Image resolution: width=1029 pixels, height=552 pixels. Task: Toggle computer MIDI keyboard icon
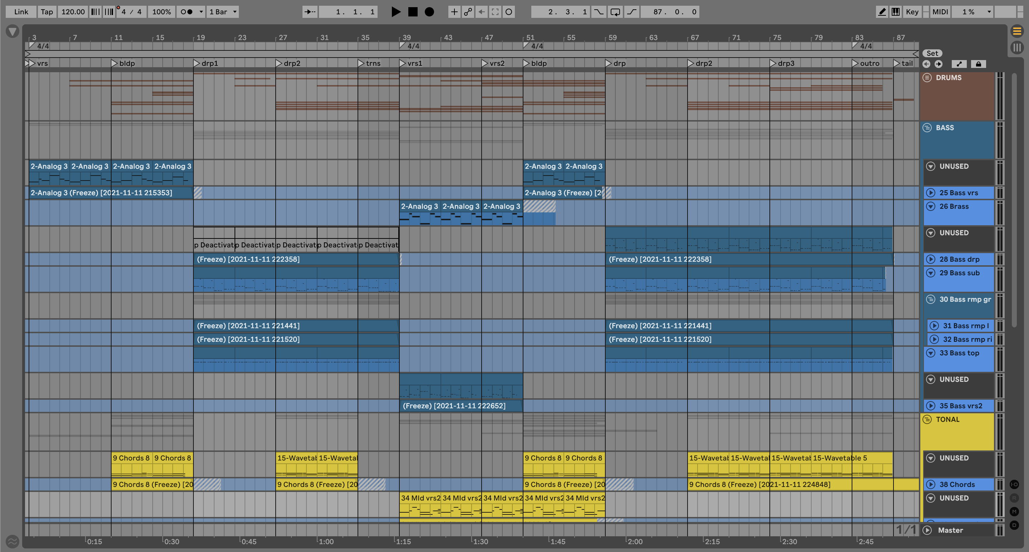tap(896, 12)
